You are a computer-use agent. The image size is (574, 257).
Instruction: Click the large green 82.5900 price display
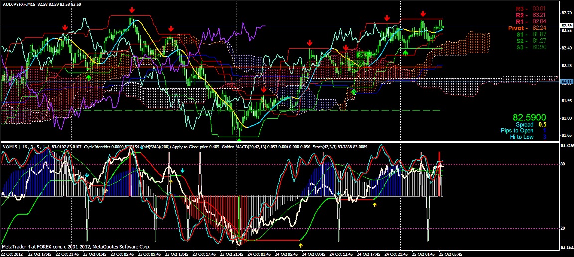pyautogui.click(x=530, y=117)
